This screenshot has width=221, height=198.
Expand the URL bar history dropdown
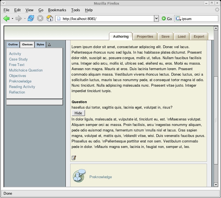click(x=156, y=18)
